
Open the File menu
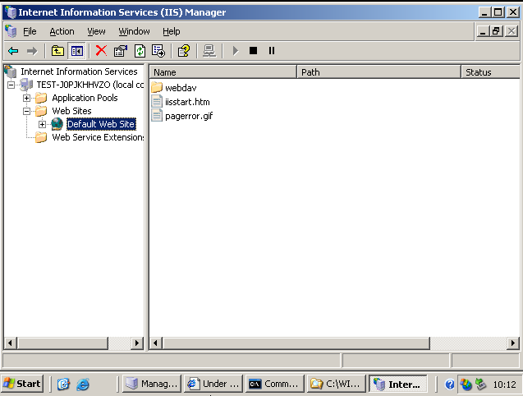[x=30, y=31]
